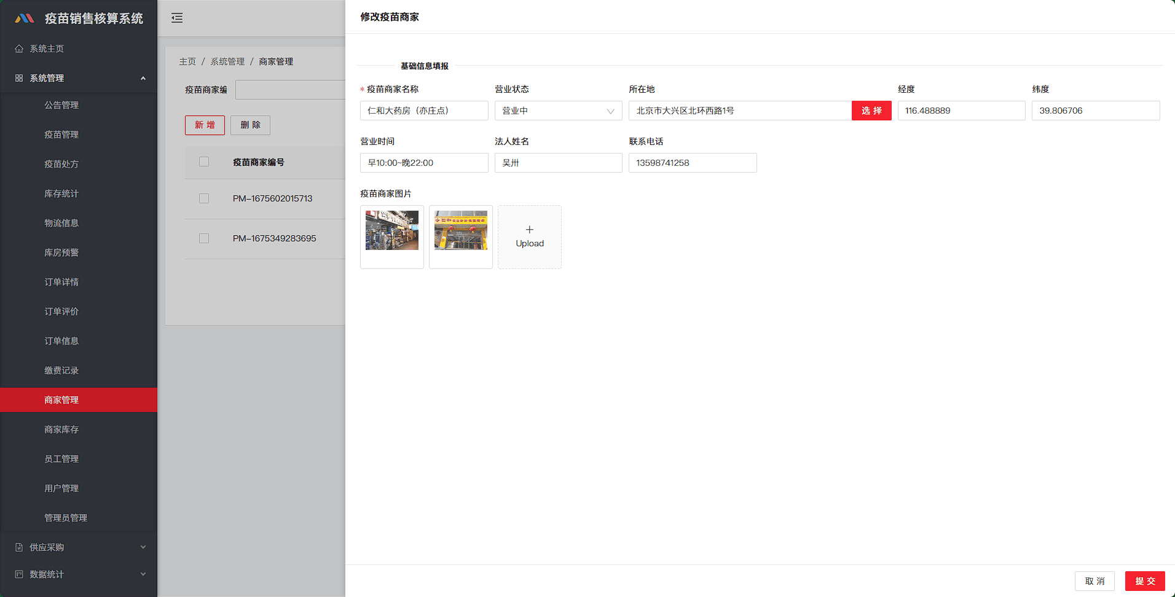
Task: Click the document icon beside 供应采购
Action: 19,547
